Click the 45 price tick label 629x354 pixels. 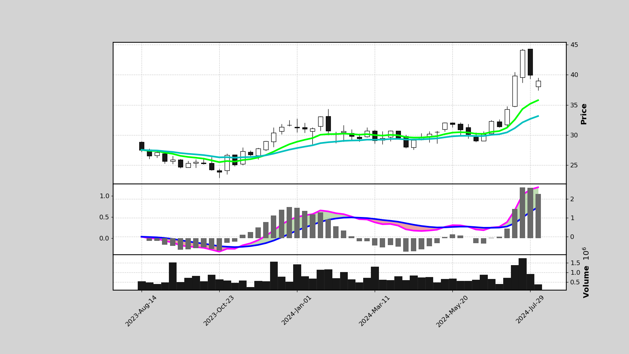point(574,45)
